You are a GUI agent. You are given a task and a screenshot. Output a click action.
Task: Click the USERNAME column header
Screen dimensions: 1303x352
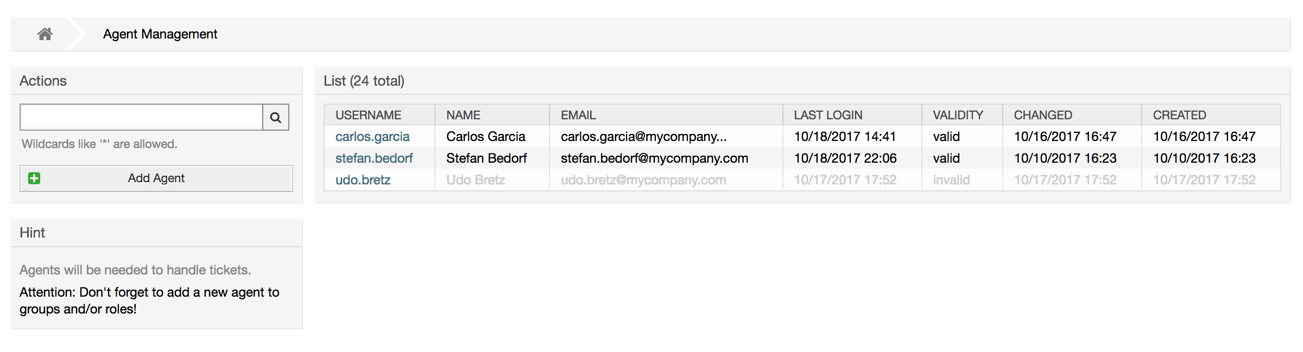368,115
